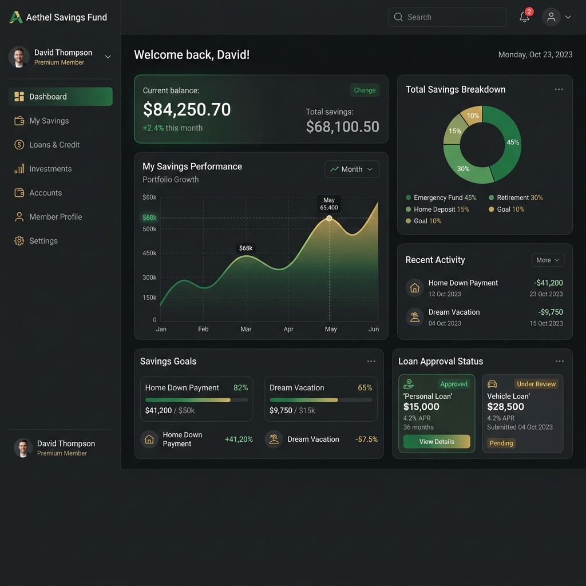Click the -$7.5% Dream Vacation change

366,439
